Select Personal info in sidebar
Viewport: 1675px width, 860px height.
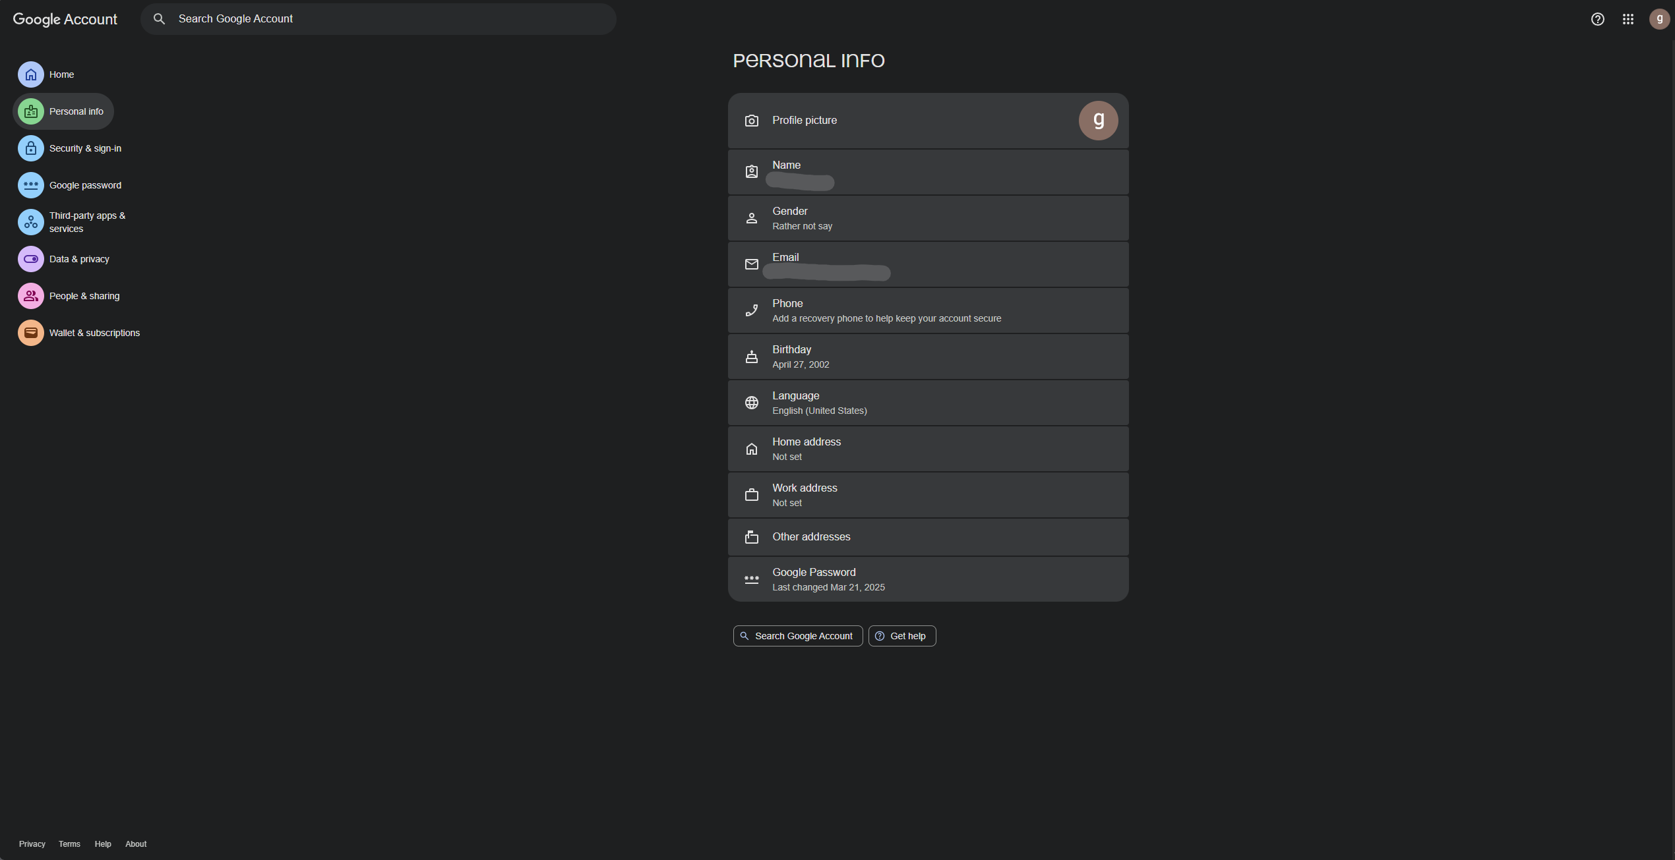pyautogui.click(x=76, y=111)
